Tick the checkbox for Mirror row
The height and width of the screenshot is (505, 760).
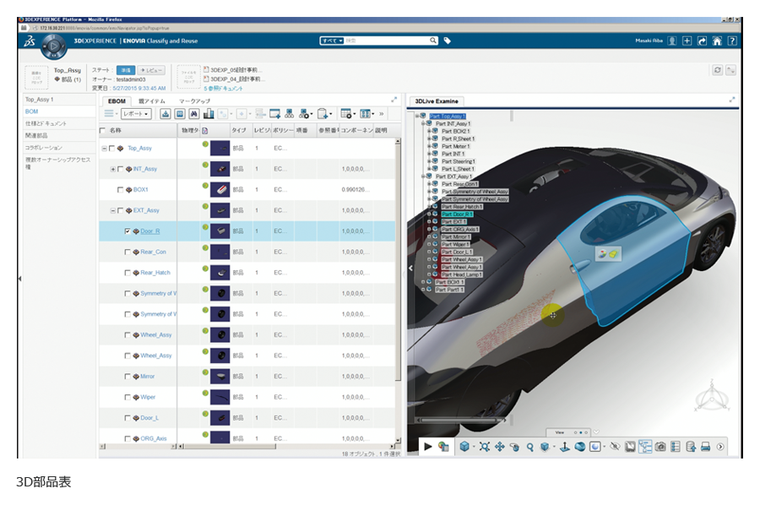[128, 377]
